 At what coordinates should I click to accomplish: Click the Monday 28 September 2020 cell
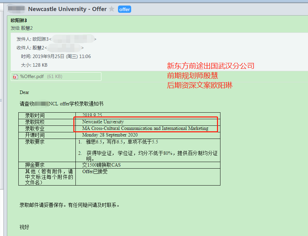[148, 135]
